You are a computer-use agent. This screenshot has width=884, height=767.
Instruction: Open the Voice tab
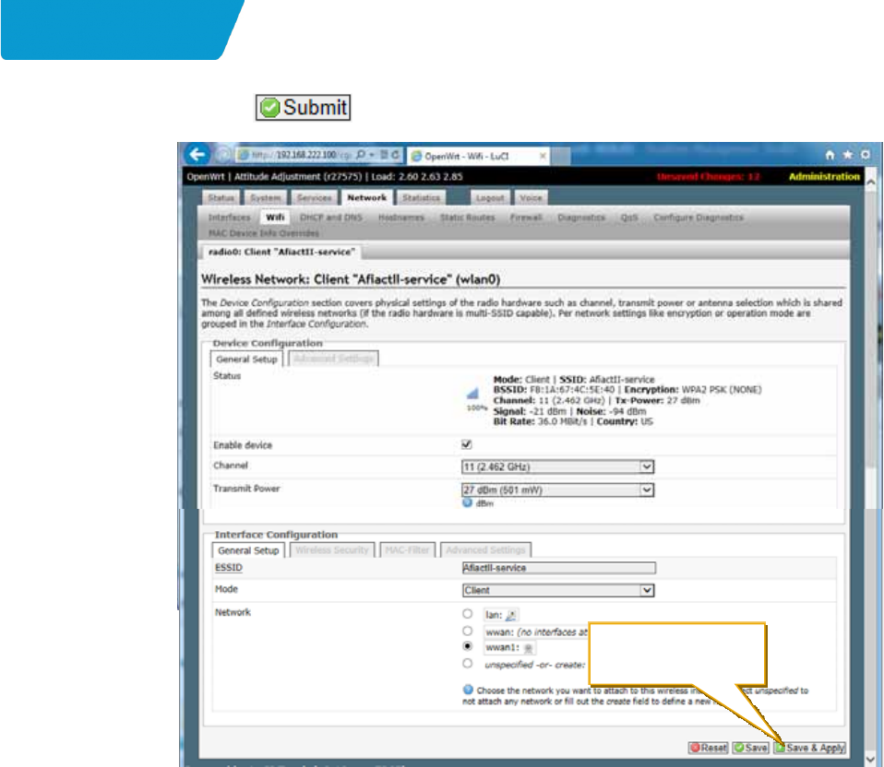(x=532, y=198)
